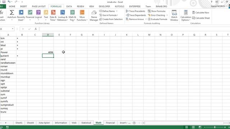Open Financial functions list
The height and width of the screenshot is (129, 230).
pos(30,15)
